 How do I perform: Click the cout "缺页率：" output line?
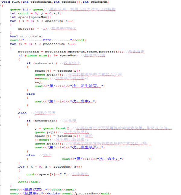pos(60,193)
